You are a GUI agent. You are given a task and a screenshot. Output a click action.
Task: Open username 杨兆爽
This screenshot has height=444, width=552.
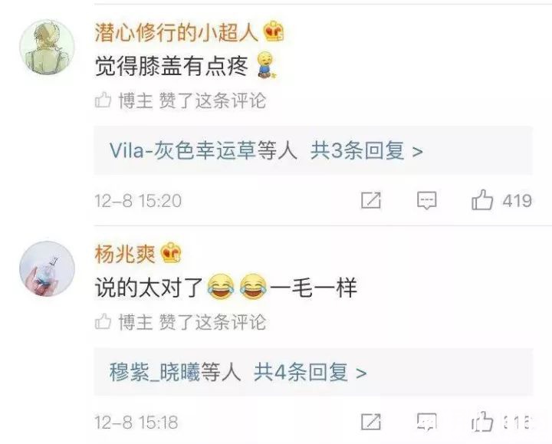125,254
